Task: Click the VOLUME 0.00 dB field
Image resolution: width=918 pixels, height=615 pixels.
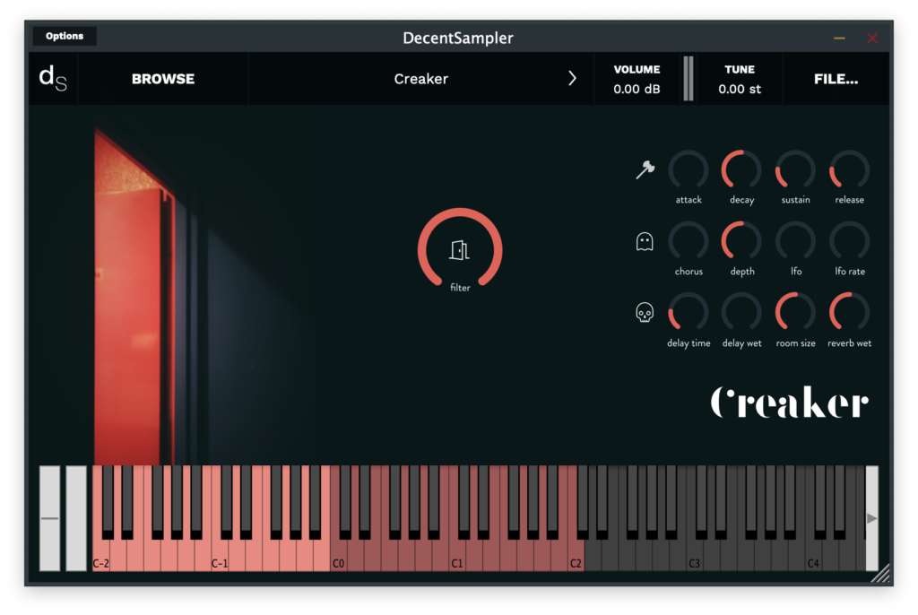Action: [x=637, y=79]
